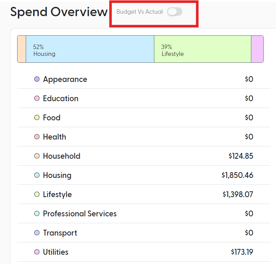Click the teal Professional Services dot
Image resolution: width=276 pixels, height=264 pixels.
37,214
